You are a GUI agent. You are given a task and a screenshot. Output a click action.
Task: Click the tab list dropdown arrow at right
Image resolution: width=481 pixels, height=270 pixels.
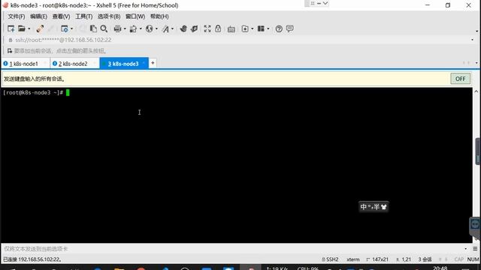coord(476,63)
